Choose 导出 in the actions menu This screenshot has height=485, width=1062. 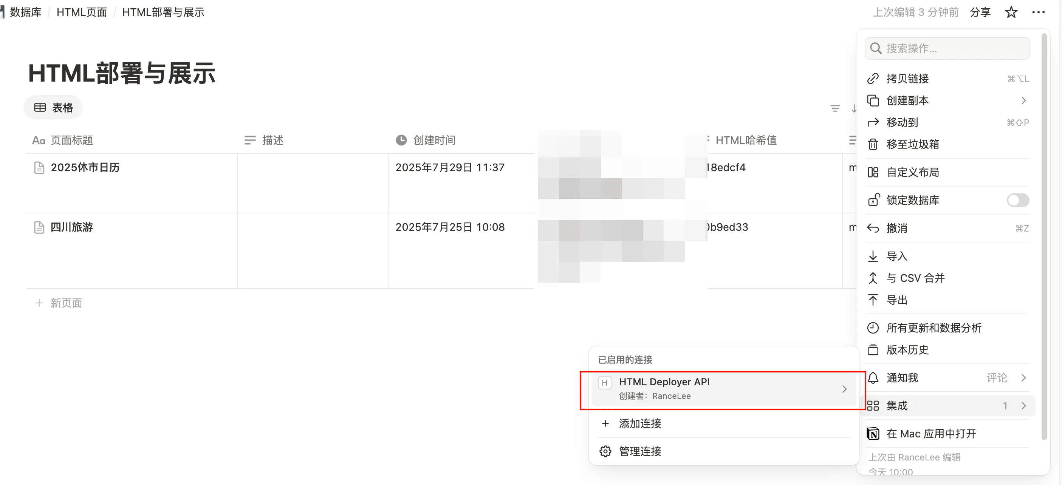click(x=897, y=300)
